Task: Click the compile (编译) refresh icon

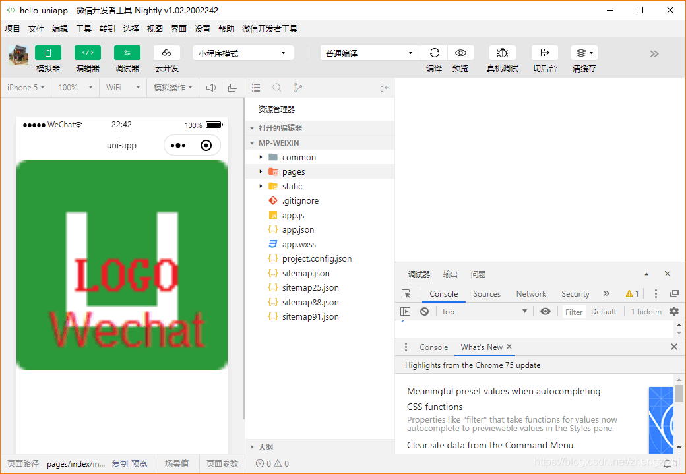Action: tap(434, 53)
